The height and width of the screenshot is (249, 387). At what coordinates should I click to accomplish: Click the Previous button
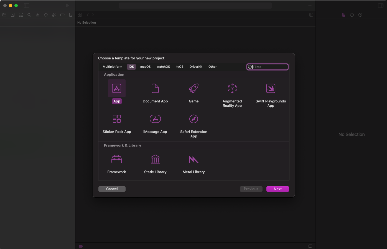pyautogui.click(x=251, y=189)
